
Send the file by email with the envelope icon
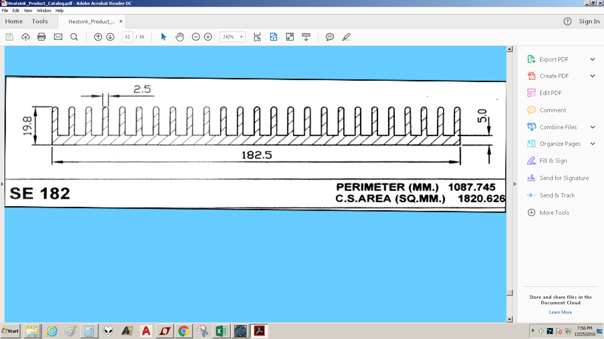tap(58, 37)
